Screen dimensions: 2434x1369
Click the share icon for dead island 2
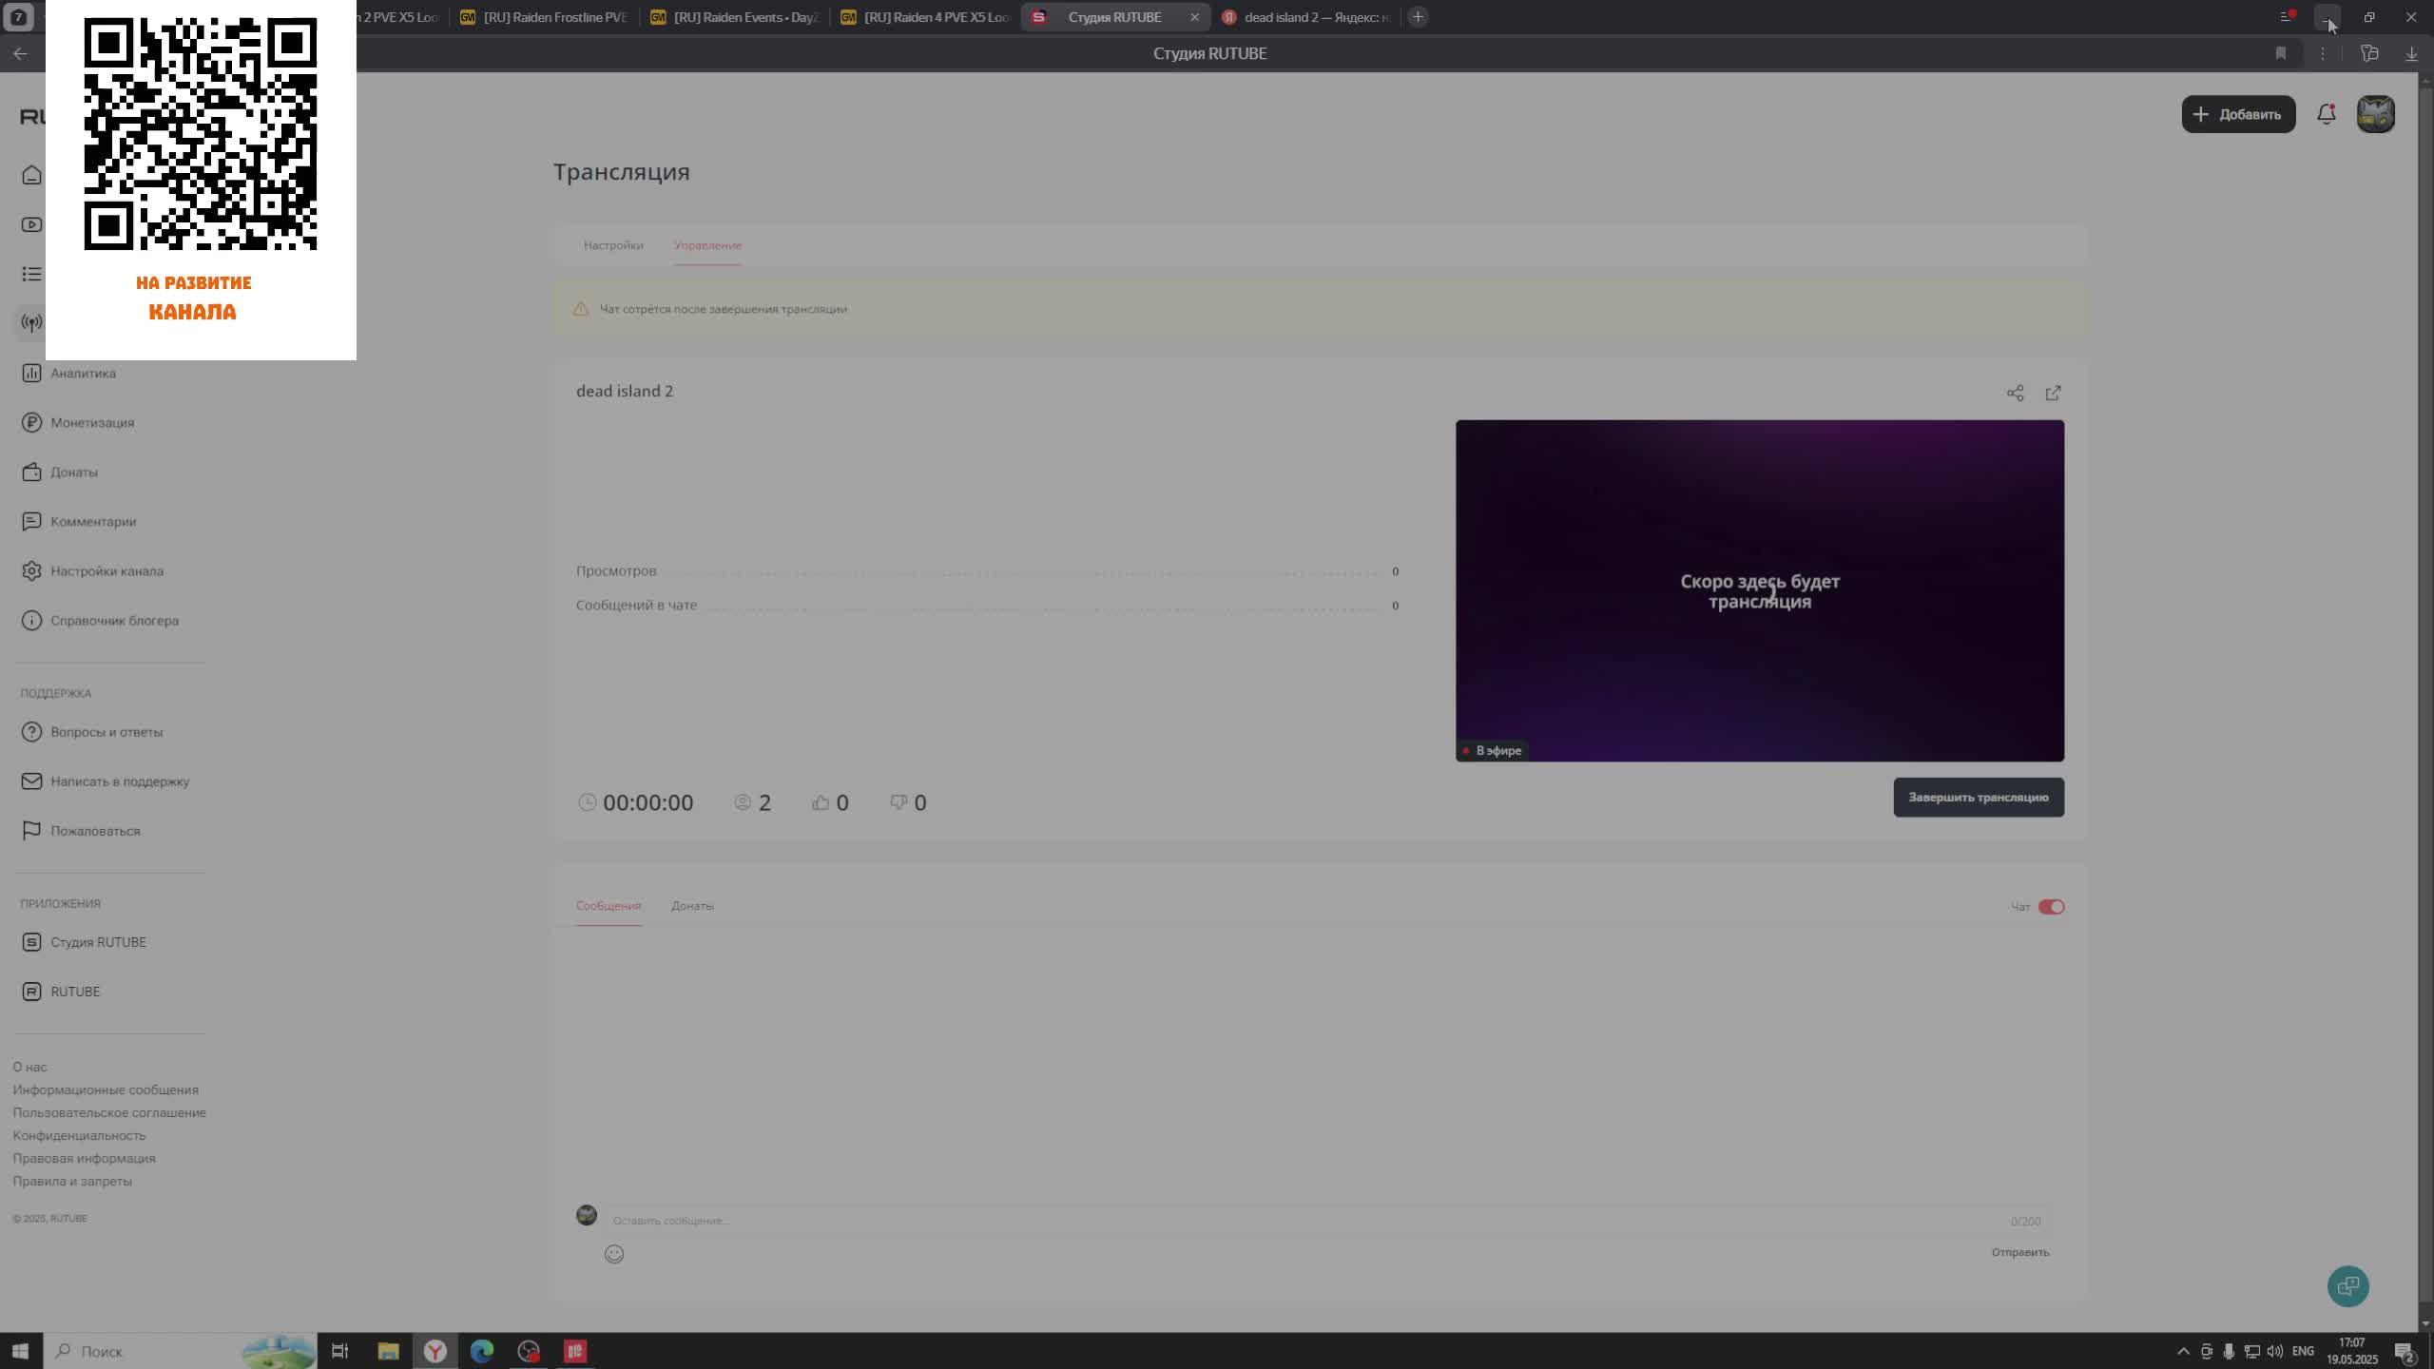click(2015, 393)
